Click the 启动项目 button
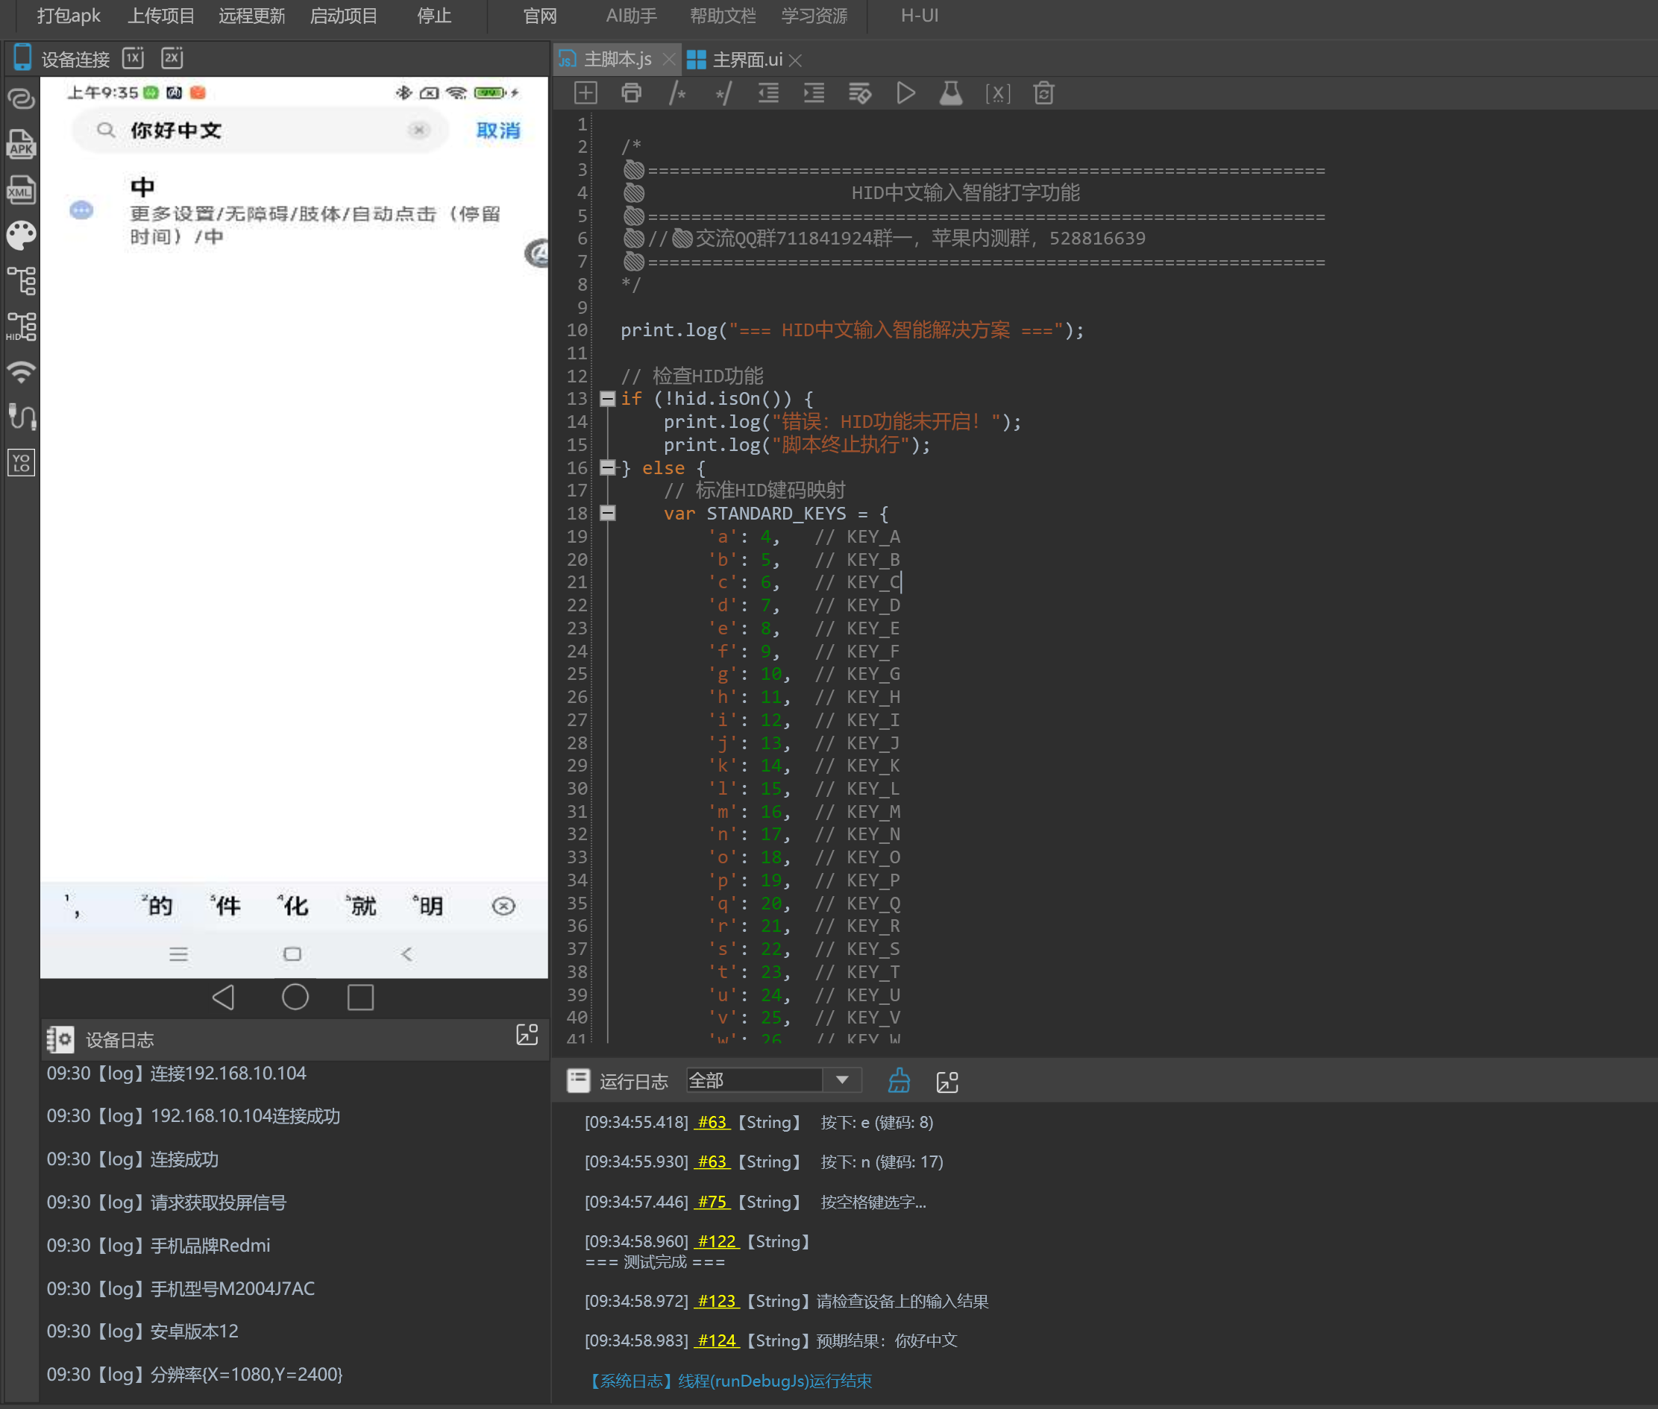The height and width of the screenshot is (1409, 1658). [343, 16]
